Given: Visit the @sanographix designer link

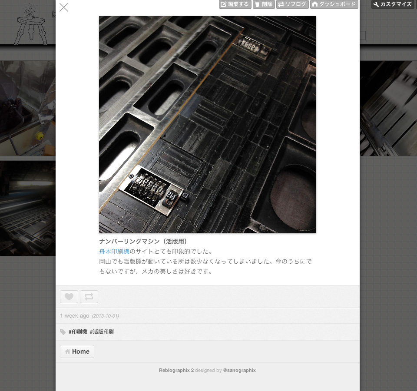Looking at the screenshot, I should (239, 370).
